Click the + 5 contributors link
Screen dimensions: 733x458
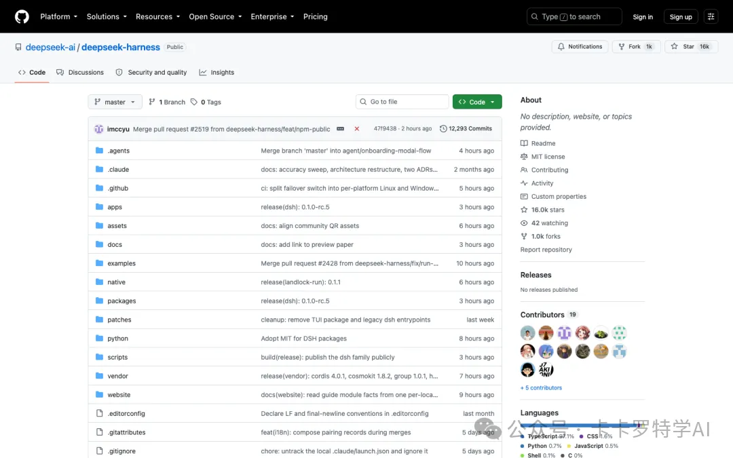click(541, 388)
